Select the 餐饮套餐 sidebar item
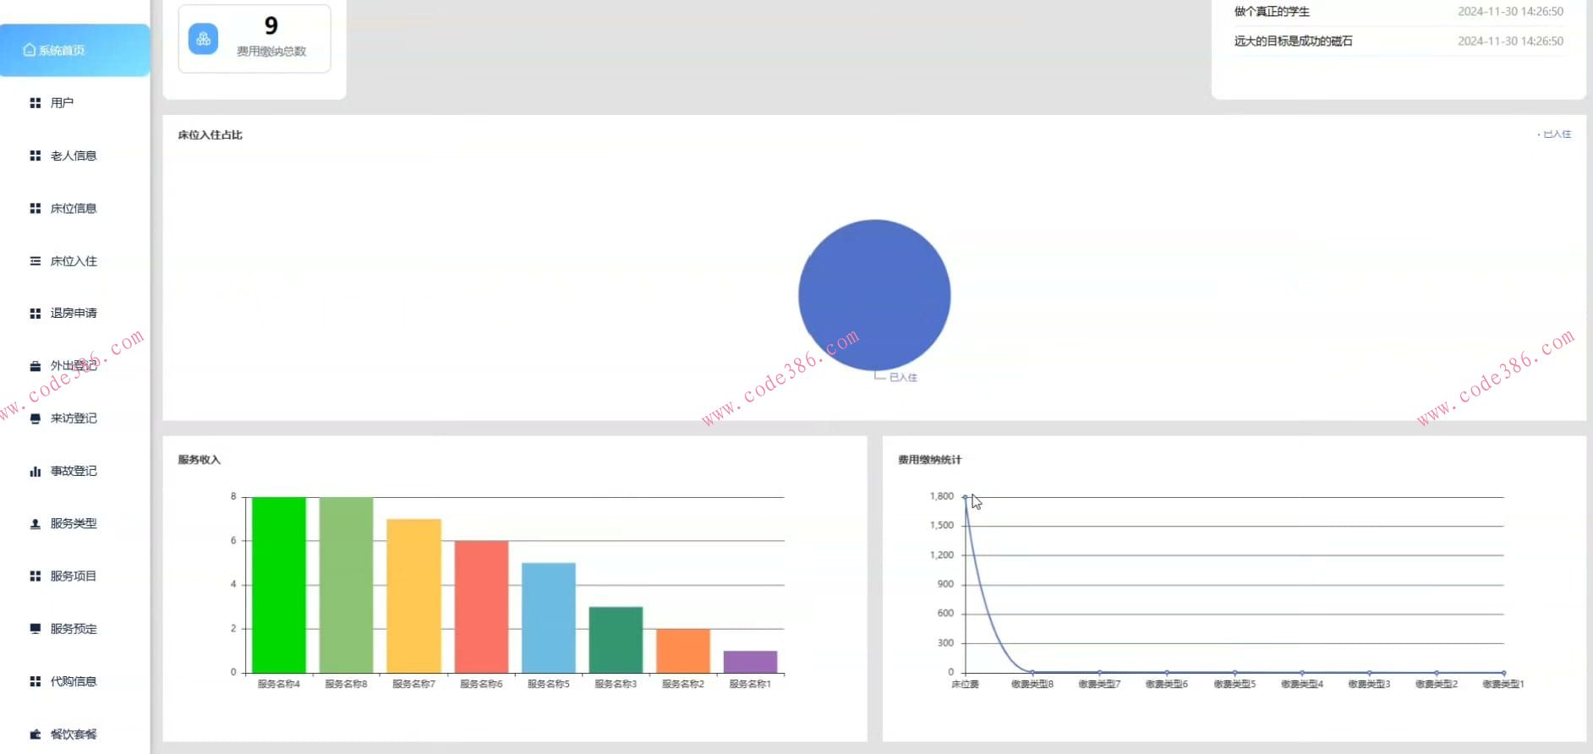The height and width of the screenshot is (754, 1593). click(74, 734)
